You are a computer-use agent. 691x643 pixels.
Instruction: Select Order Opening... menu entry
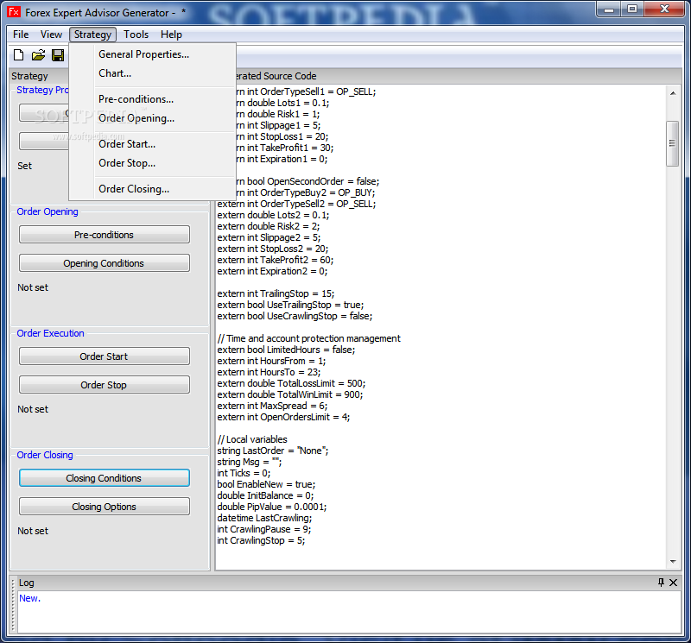152,118
